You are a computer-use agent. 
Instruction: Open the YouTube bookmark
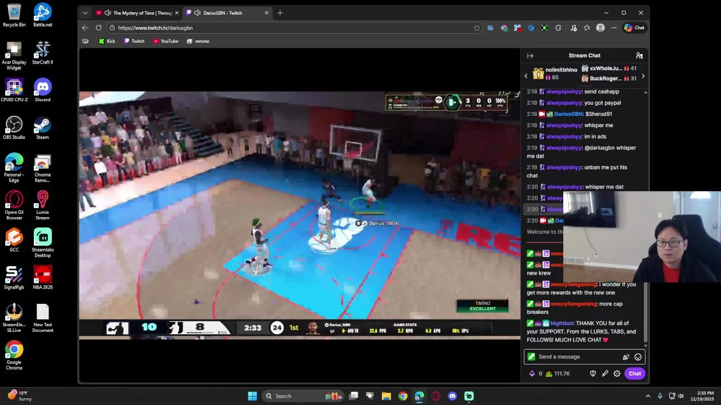coord(166,41)
